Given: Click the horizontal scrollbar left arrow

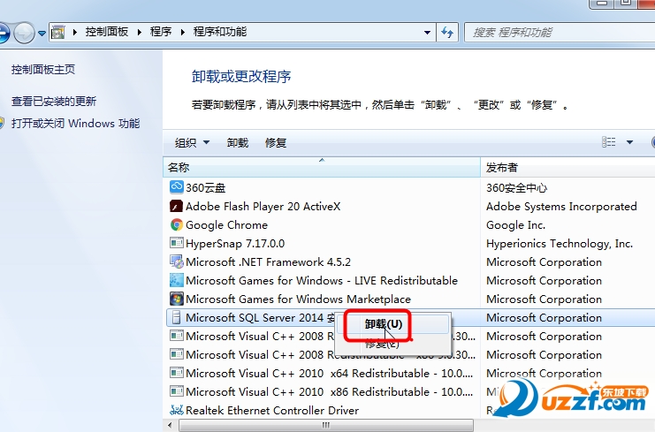Looking at the screenshot, I should pyautogui.click(x=170, y=425).
